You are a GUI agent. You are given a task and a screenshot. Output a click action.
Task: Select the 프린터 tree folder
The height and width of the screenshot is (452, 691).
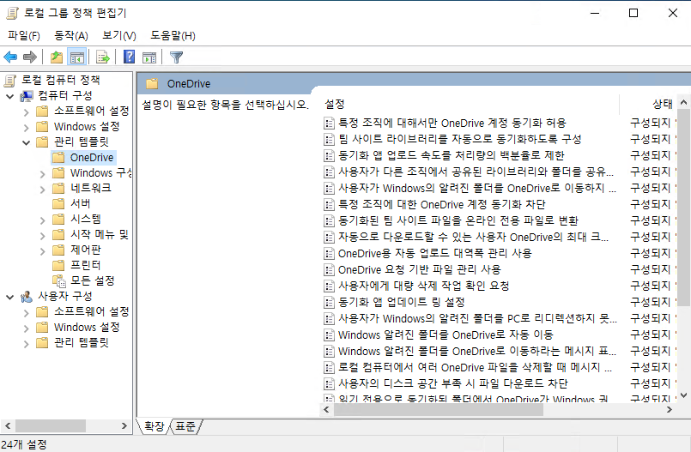(86, 265)
